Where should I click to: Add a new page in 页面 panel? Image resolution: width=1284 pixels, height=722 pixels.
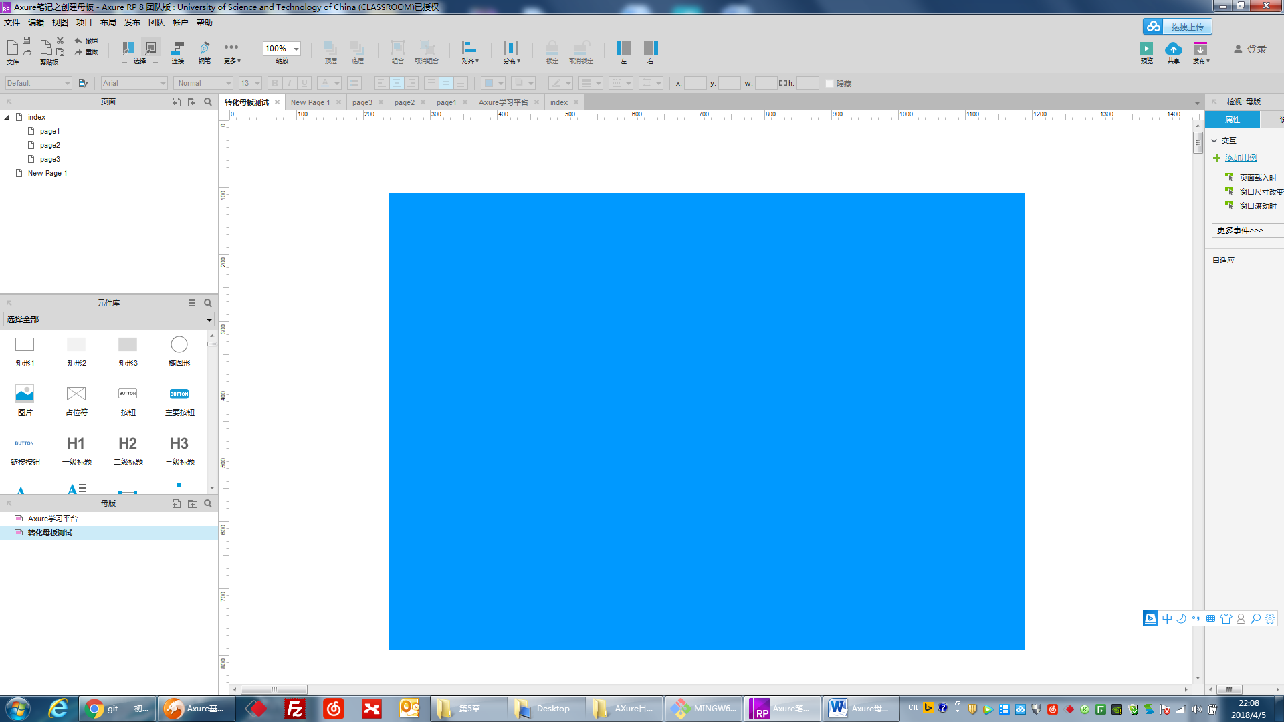(x=177, y=102)
